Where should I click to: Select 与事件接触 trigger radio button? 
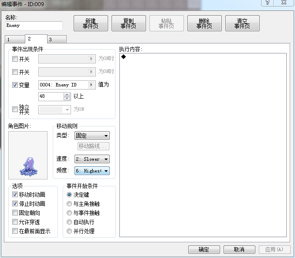pyautogui.click(x=69, y=213)
